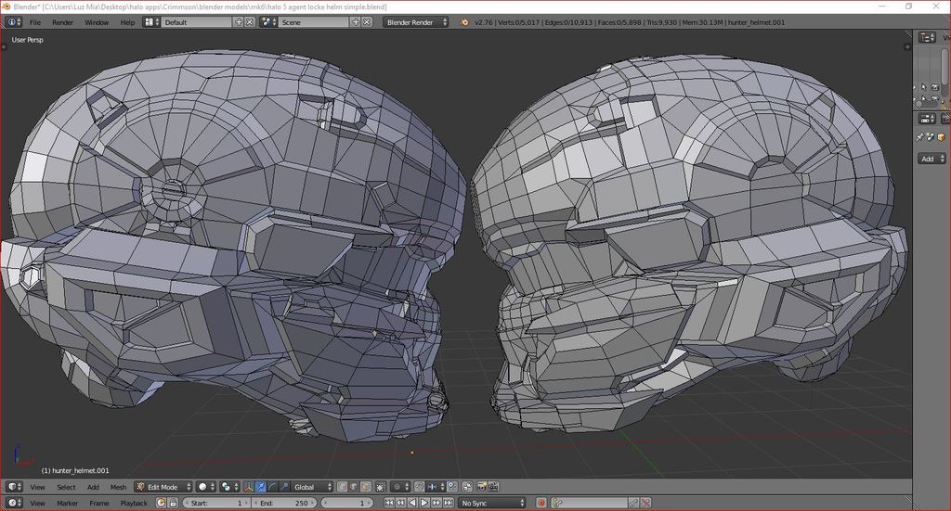Click the End frame field showing 250

point(284,504)
